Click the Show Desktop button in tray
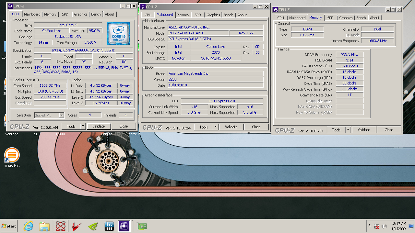The height and width of the screenshot is (233, 415). click(411, 226)
